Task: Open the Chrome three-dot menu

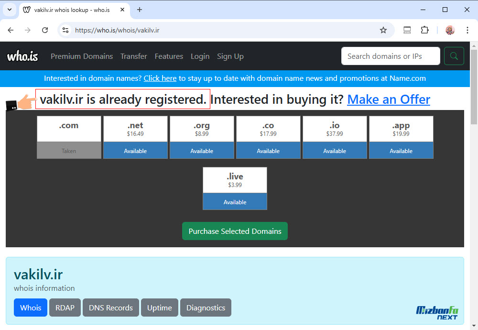Action: click(467, 30)
